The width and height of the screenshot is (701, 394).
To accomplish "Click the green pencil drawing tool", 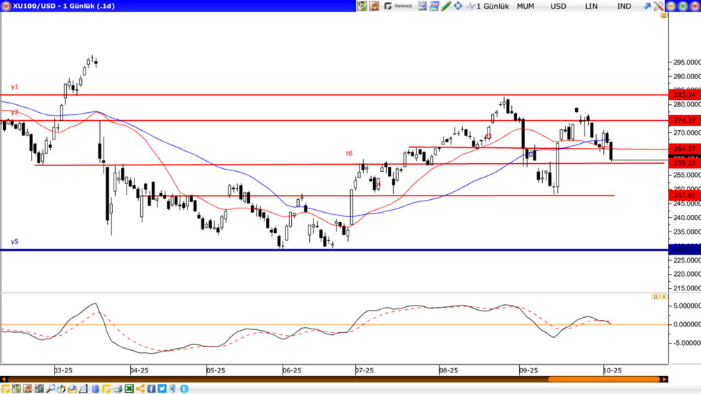I will tap(446, 6).
